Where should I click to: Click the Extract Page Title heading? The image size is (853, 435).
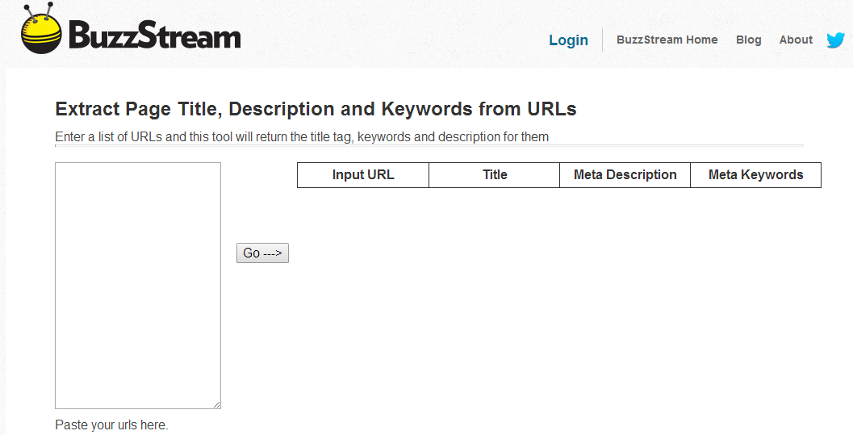(x=316, y=109)
